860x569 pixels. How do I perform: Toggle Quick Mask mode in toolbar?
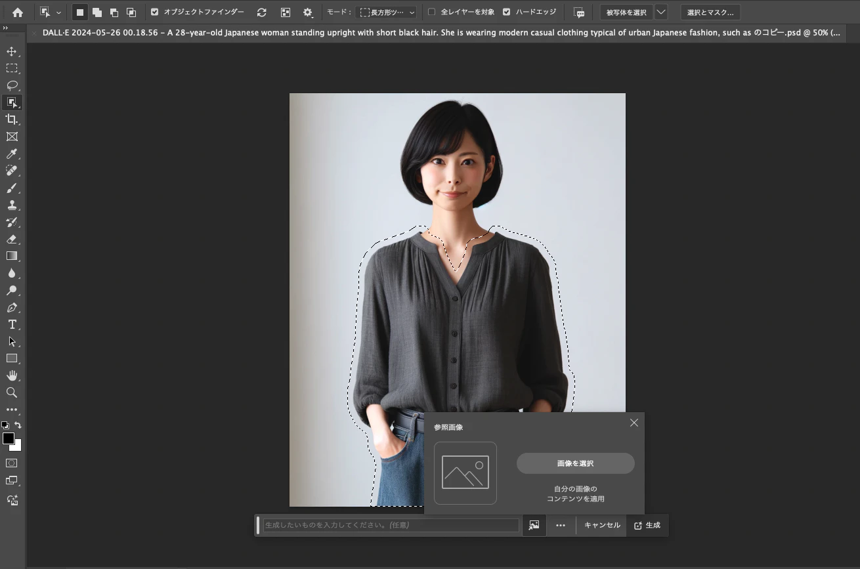pos(12,463)
